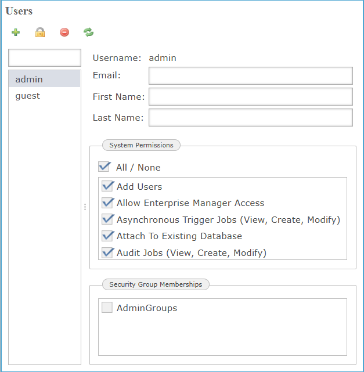Image resolution: width=364 pixels, height=372 pixels.
Task: Enable the AdminGroups security group membership
Action: pyautogui.click(x=107, y=308)
